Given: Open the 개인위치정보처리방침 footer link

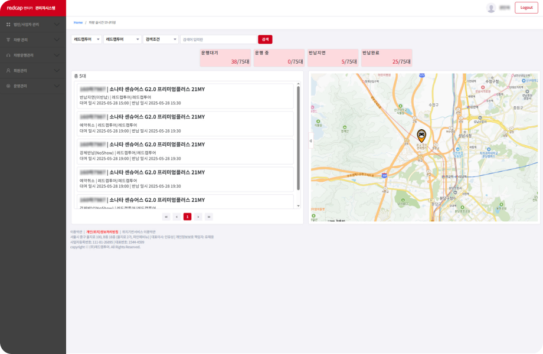Looking at the screenshot, I should point(102,232).
